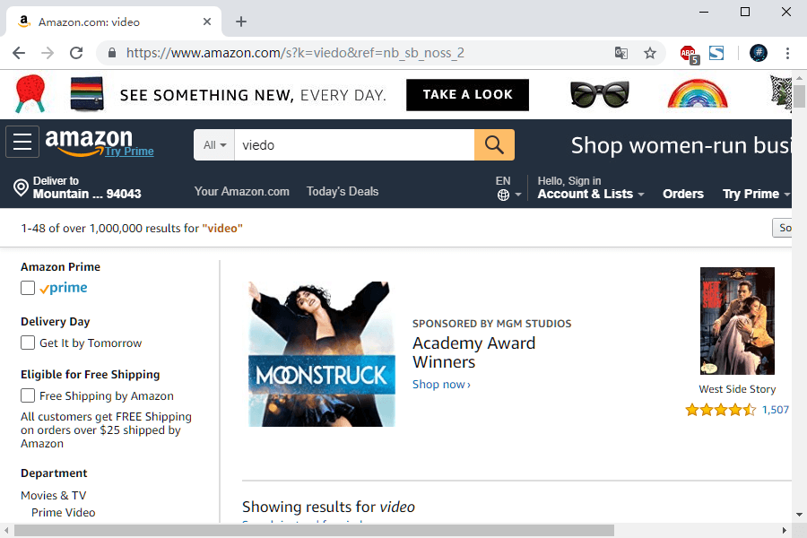
Task: Check Free Shipping by Amazon checkbox
Action: click(x=28, y=395)
